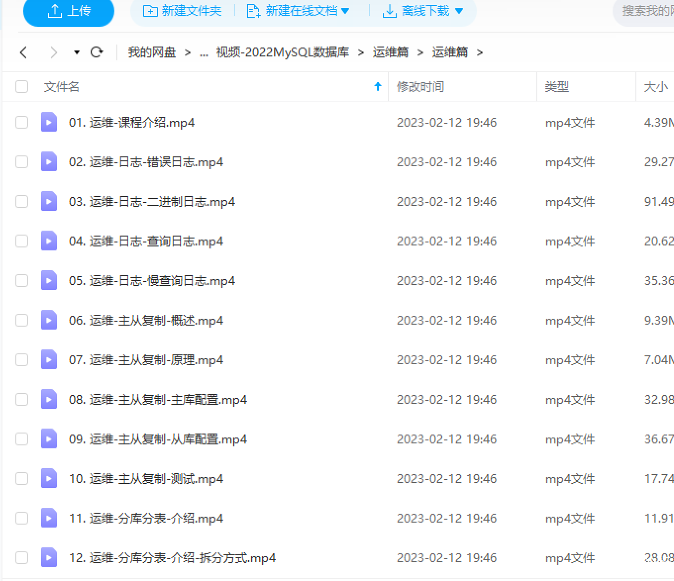Image resolution: width=674 pixels, height=581 pixels.
Task: Select file name 03. 运维-日志-二进制日志.mp4
Action: click(152, 201)
